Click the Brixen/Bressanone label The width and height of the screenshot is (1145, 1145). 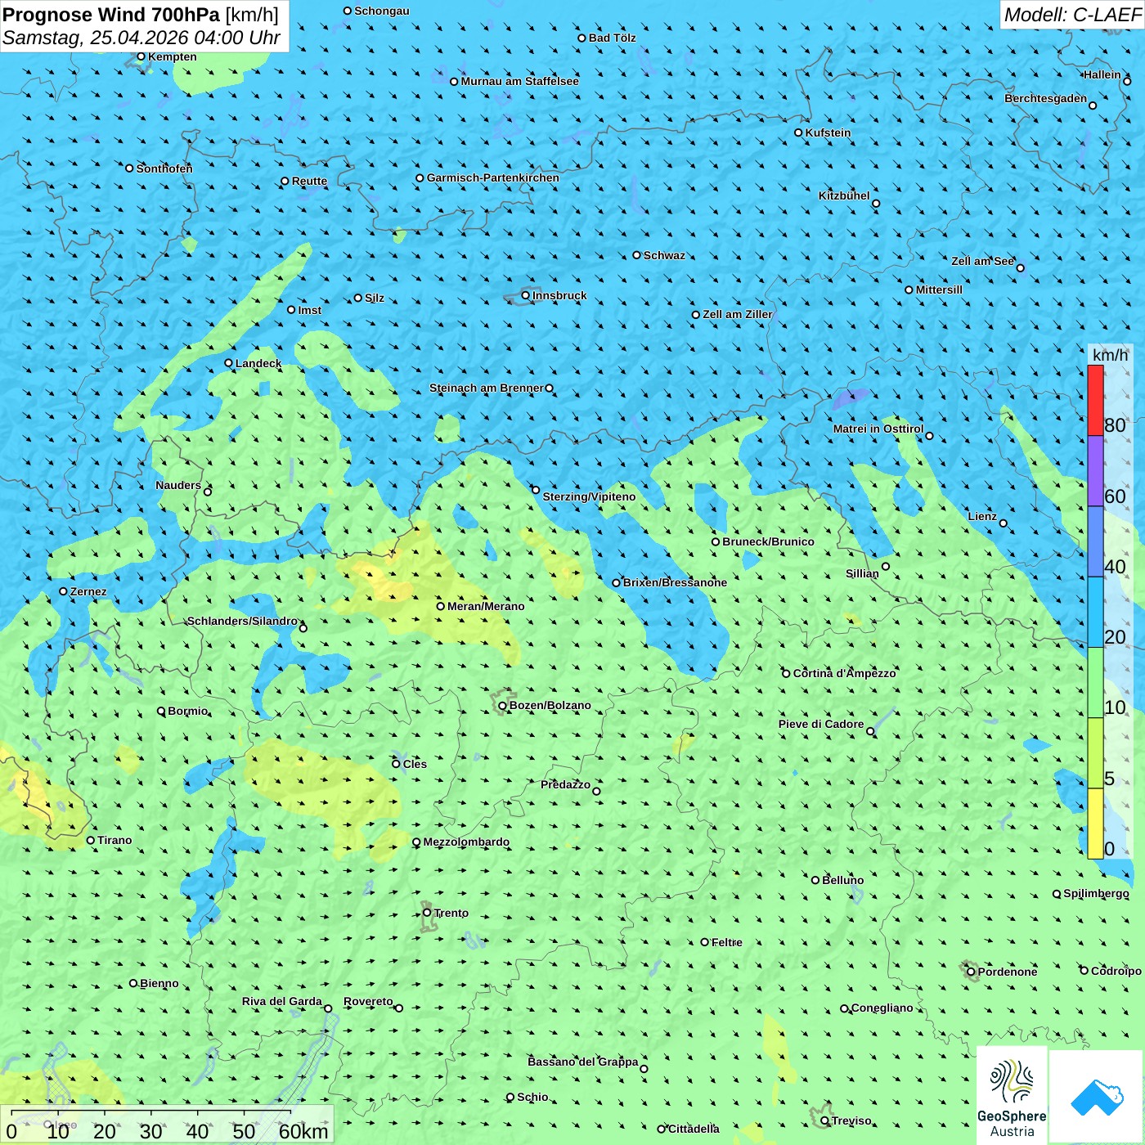click(x=675, y=582)
